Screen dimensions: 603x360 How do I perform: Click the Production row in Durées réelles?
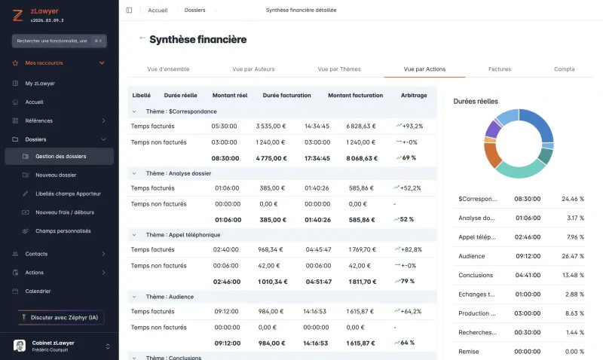click(521, 313)
